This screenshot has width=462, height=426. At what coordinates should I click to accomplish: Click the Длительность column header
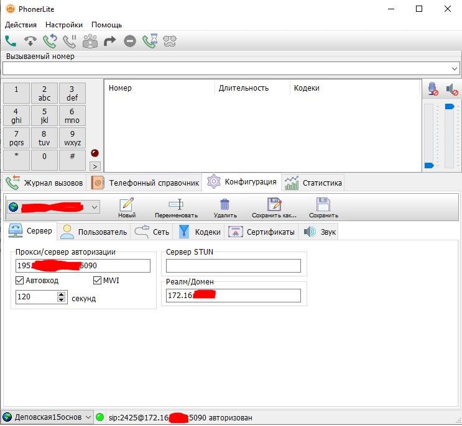pyautogui.click(x=244, y=88)
